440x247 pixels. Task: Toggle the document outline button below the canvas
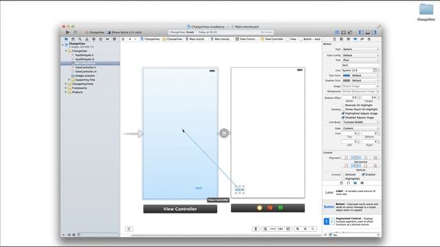coord(129,229)
